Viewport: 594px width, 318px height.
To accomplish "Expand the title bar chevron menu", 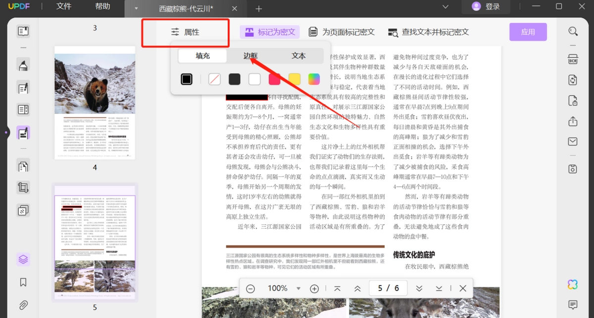I will point(445,6).
